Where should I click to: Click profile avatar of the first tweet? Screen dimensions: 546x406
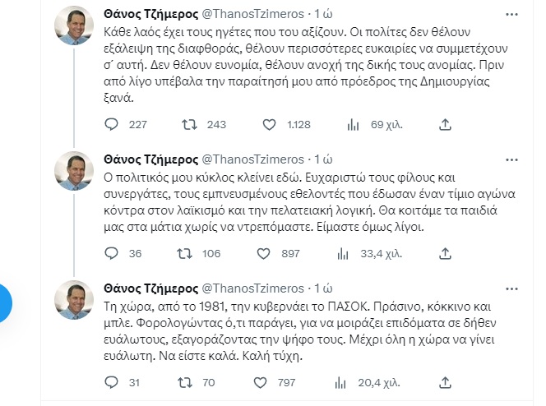74,33
